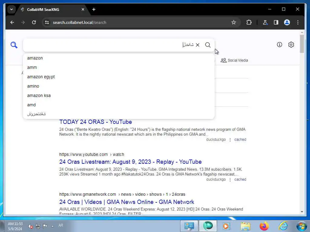Choose the amazon suggestion

pyautogui.click(x=119, y=58)
